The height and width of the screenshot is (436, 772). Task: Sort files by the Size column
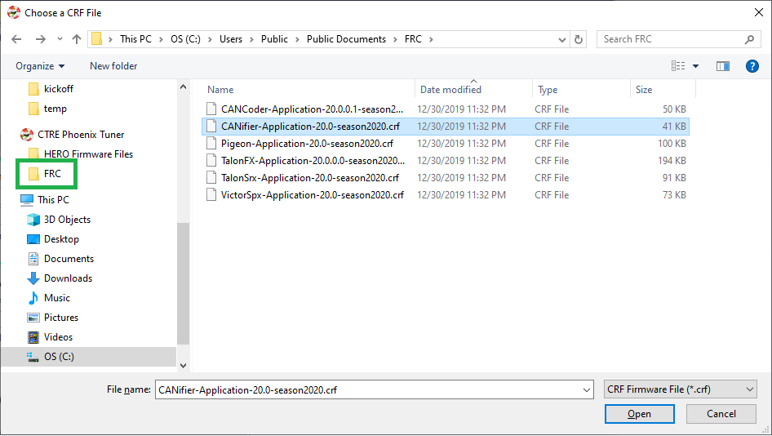(x=644, y=90)
